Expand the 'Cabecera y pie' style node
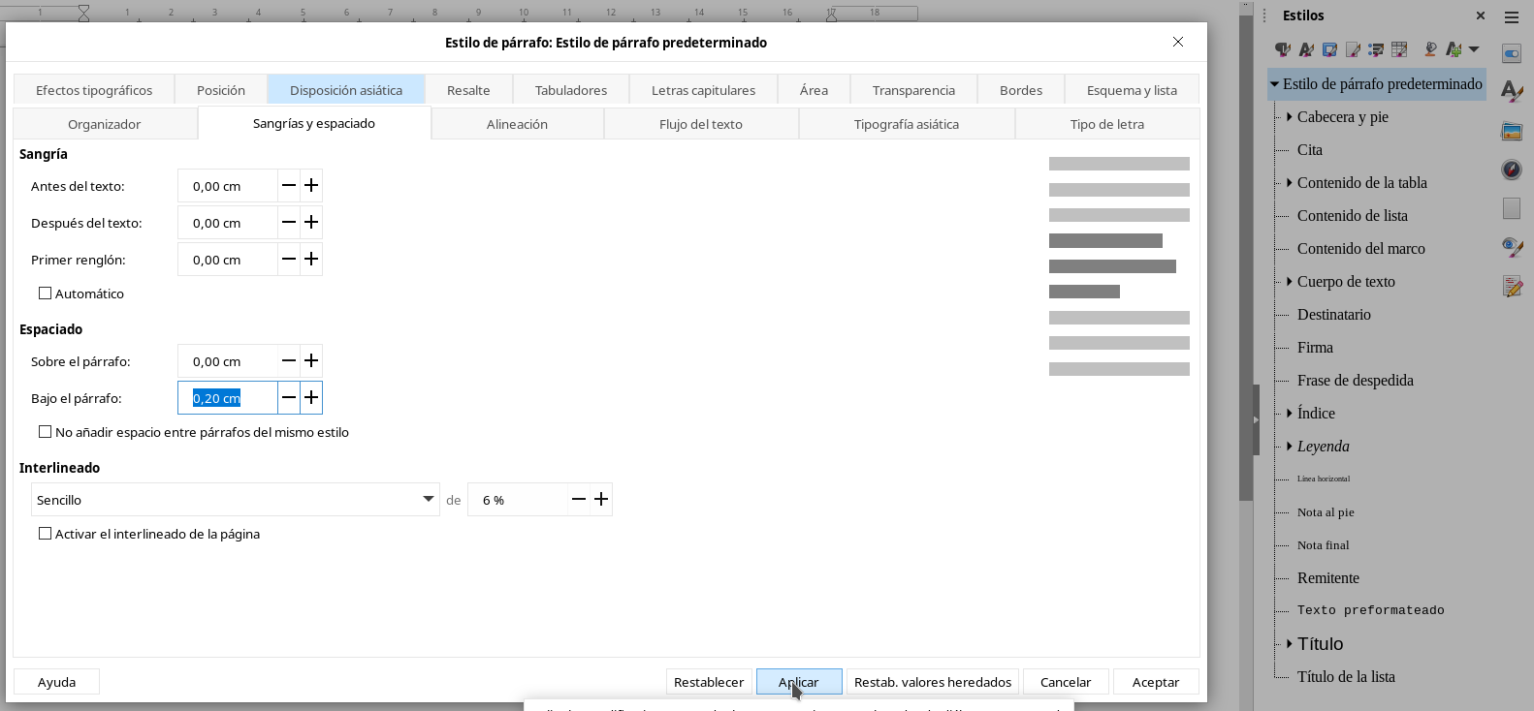This screenshot has height=711, width=1534. tap(1289, 117)
